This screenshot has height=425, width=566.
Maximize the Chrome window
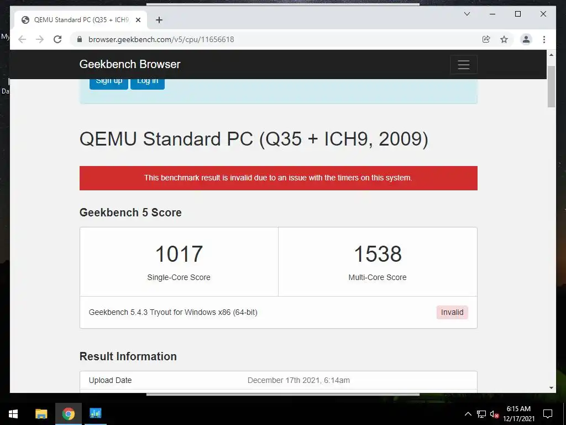tap(517, 14)
